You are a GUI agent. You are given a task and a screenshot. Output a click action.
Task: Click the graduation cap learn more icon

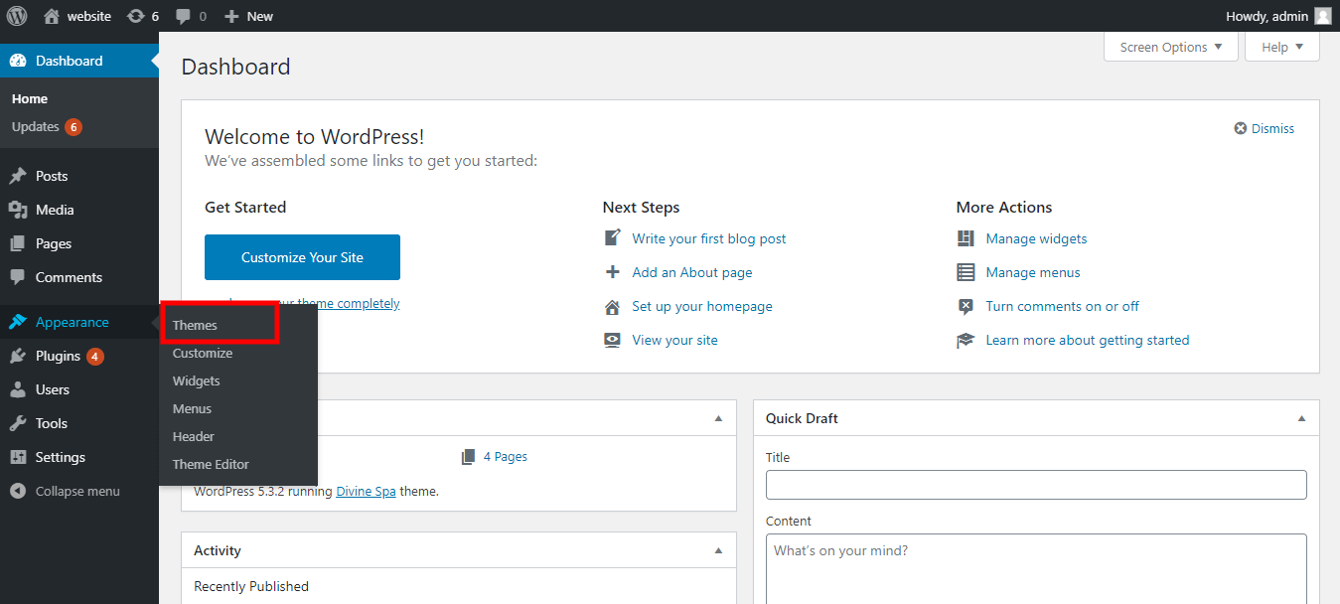[x=966, y=340]
